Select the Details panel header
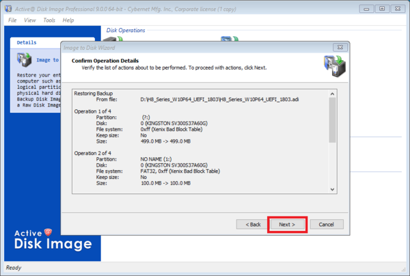Viewport: 410px width, 276px height. pos(53,42)
